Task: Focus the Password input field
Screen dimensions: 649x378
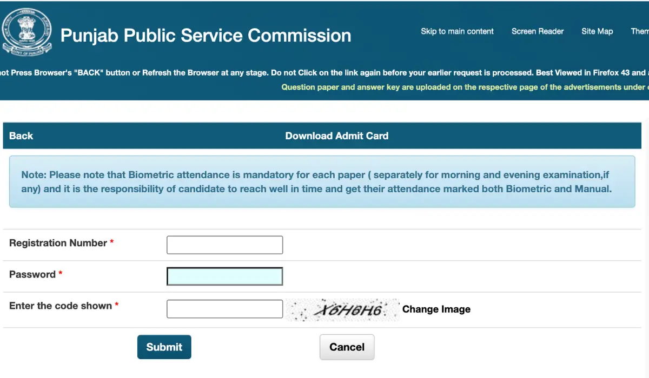Action: [224, 276]
